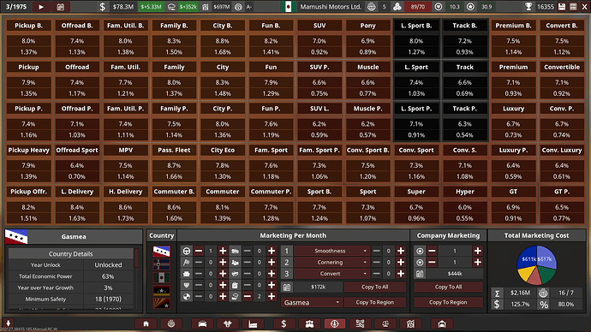The width and height of the screenshot is (591, 332).
Task: Open the Gasmea region dropdown
Action: tap(311, 302)
